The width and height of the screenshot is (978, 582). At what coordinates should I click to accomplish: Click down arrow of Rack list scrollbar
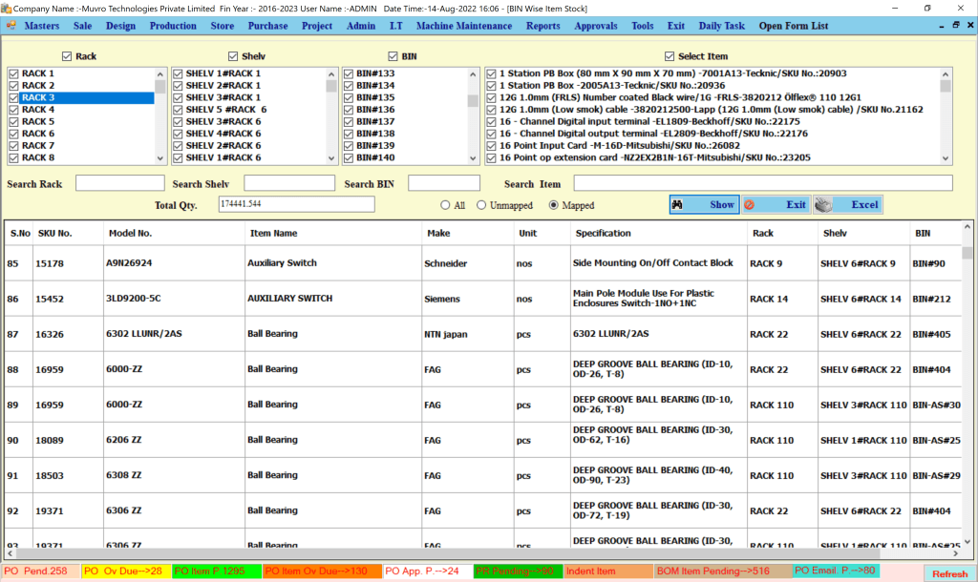pyautogui.click(x=160, y=158)
